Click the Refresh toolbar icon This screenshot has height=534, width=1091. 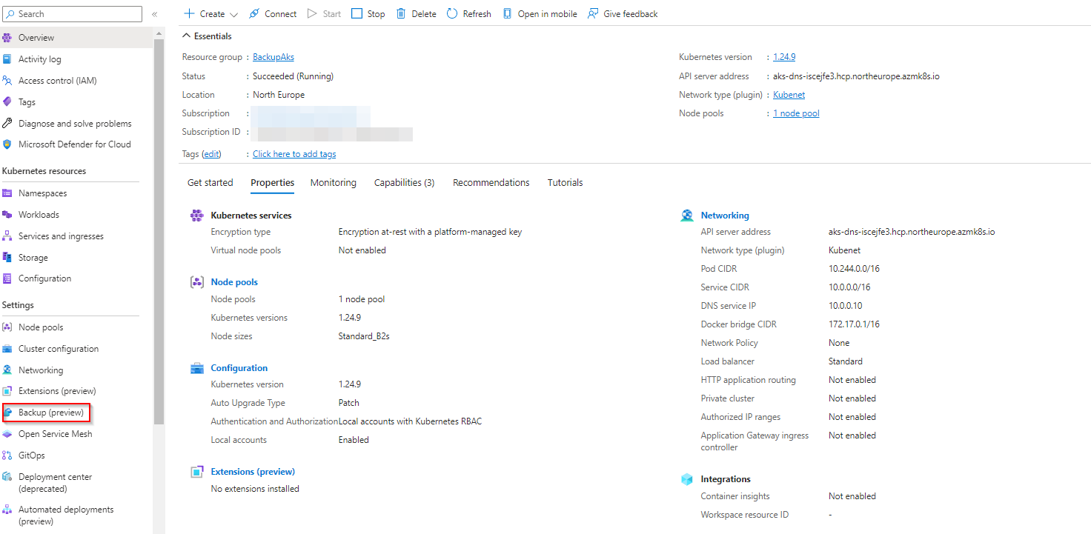tap(452, 13)
